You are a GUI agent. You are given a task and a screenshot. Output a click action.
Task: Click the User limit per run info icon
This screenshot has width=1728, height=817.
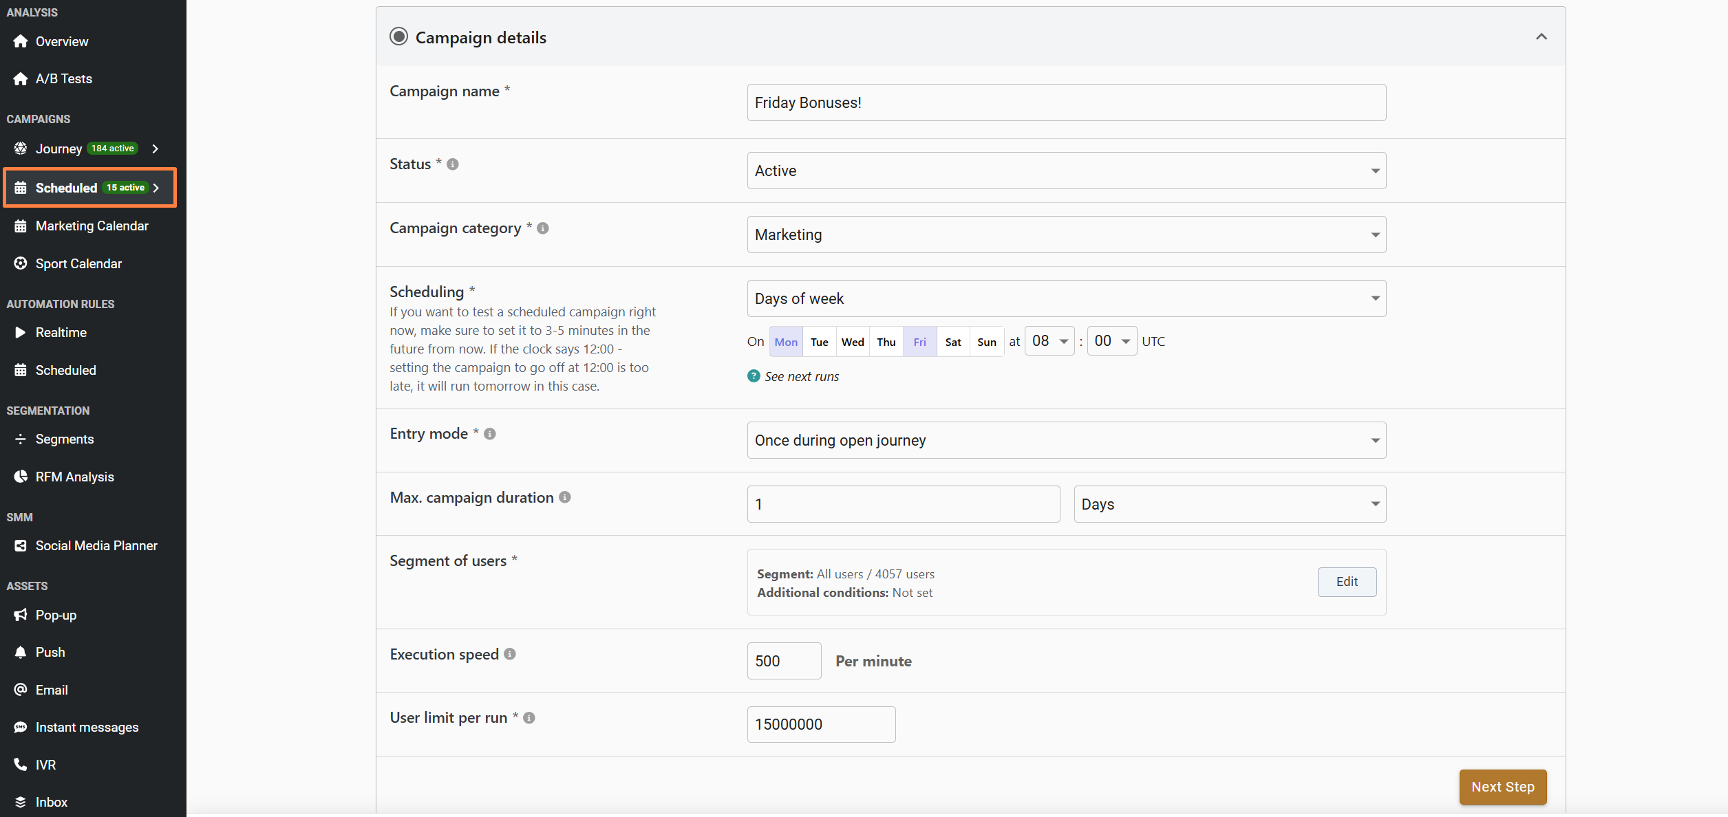(x=529, y=718)
